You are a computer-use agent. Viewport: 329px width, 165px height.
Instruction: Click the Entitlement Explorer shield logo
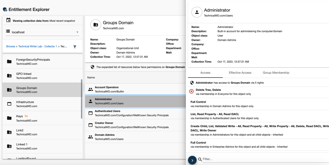[5, 10]
